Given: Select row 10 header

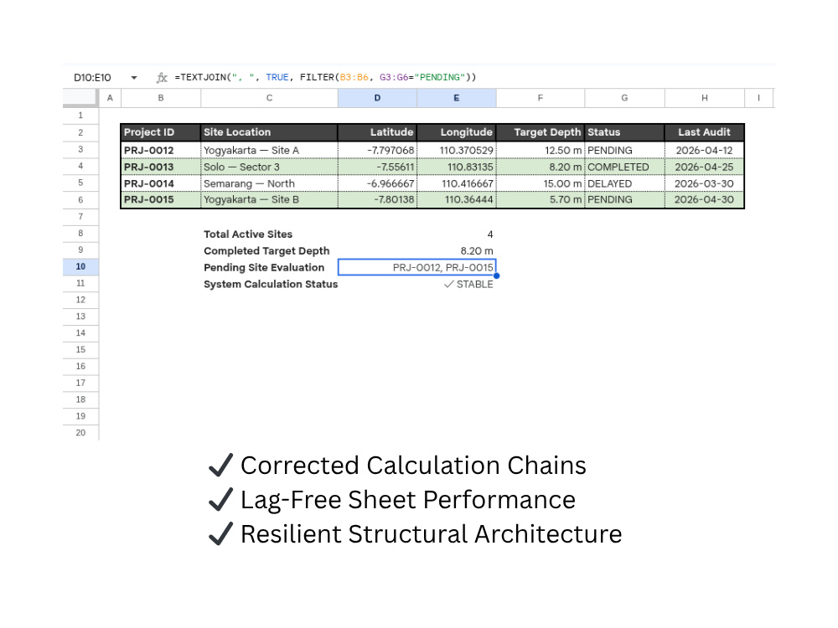Looking at the screenshot, I should click(x=80, y=266).
